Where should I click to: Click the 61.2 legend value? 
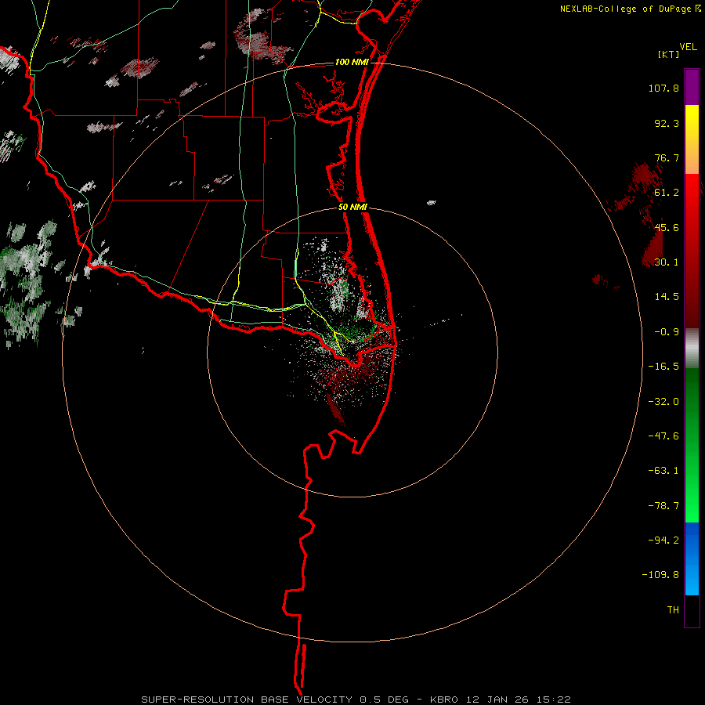coord(667,193)
